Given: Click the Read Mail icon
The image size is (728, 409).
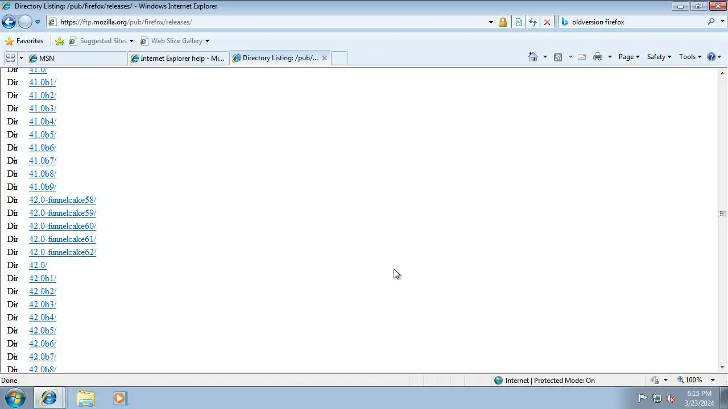Looking at the screenshot, I should pyautogui.click(x=582, y=57).
